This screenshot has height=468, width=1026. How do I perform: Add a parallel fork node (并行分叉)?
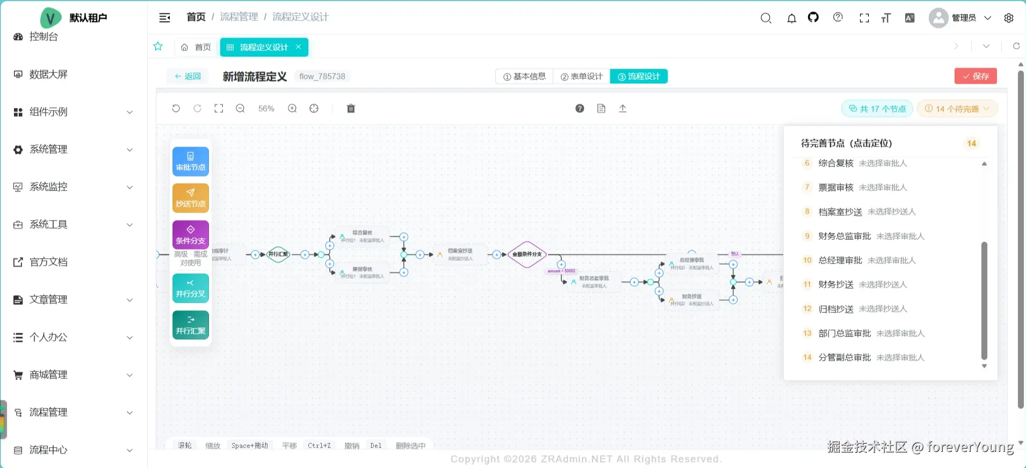point(191,288)
